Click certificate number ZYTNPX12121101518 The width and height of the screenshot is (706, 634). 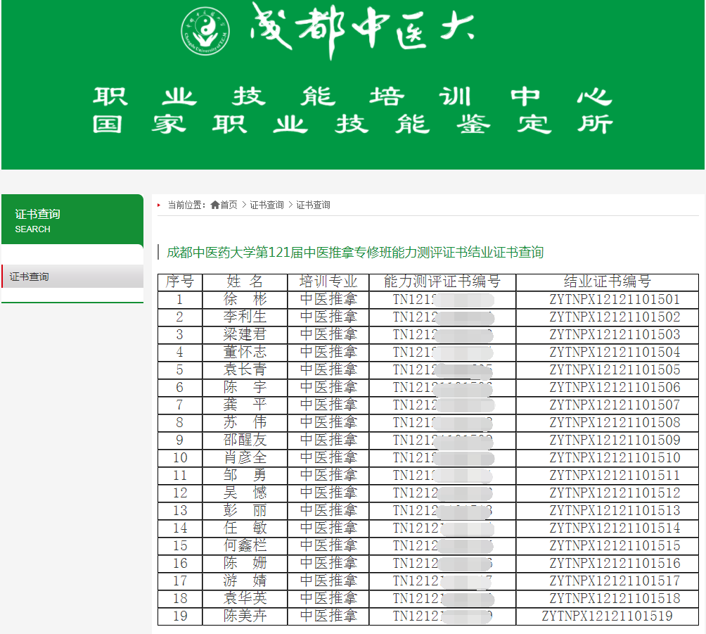[615, 598]
